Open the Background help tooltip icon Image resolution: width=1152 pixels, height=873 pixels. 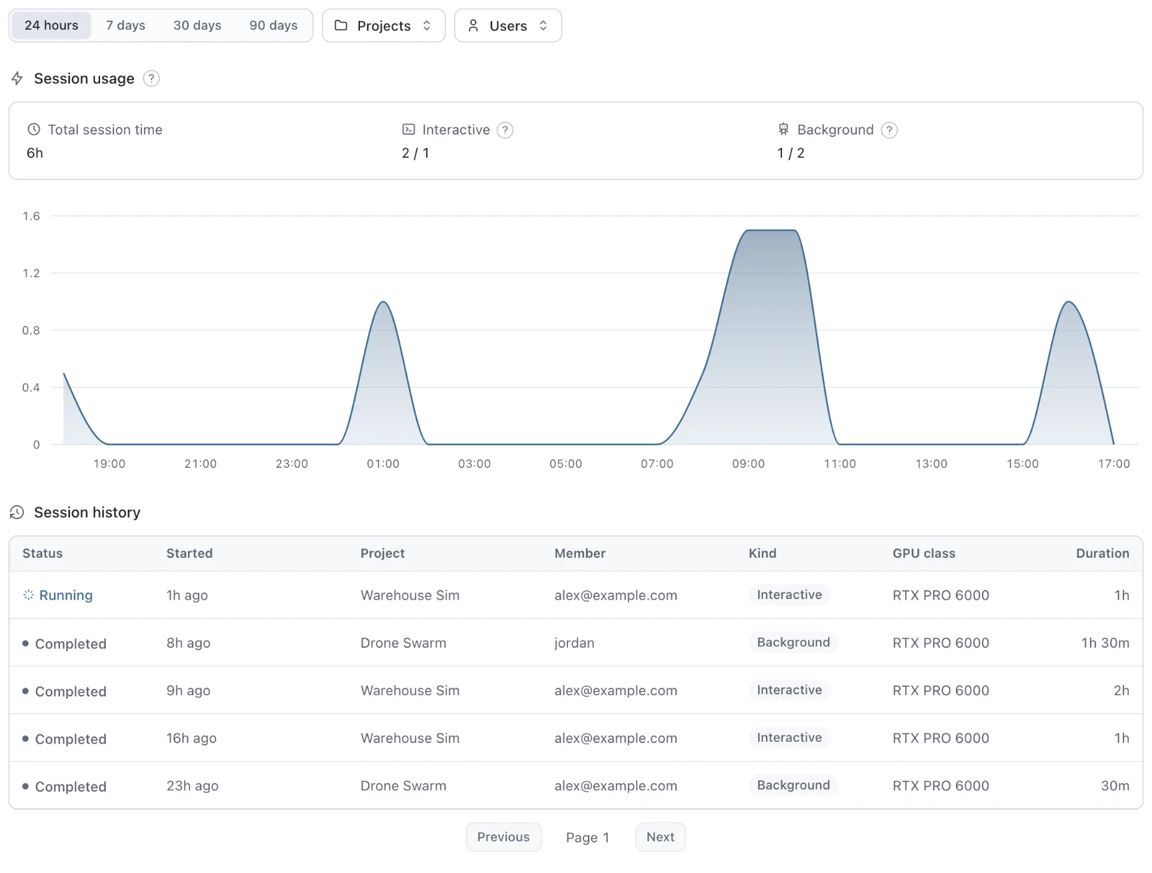click(889, 130)
